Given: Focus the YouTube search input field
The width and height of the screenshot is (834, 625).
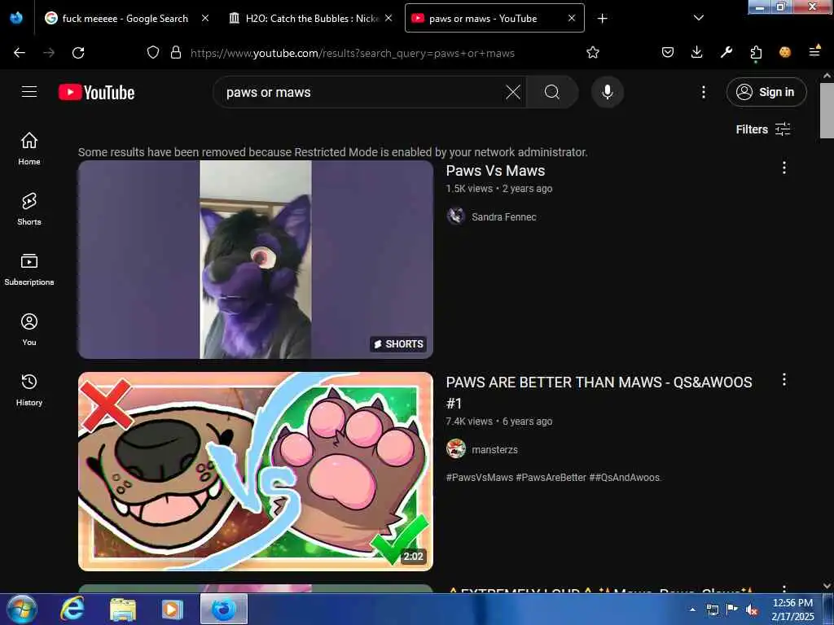Looking at the screenshot, I should point(362,92).
